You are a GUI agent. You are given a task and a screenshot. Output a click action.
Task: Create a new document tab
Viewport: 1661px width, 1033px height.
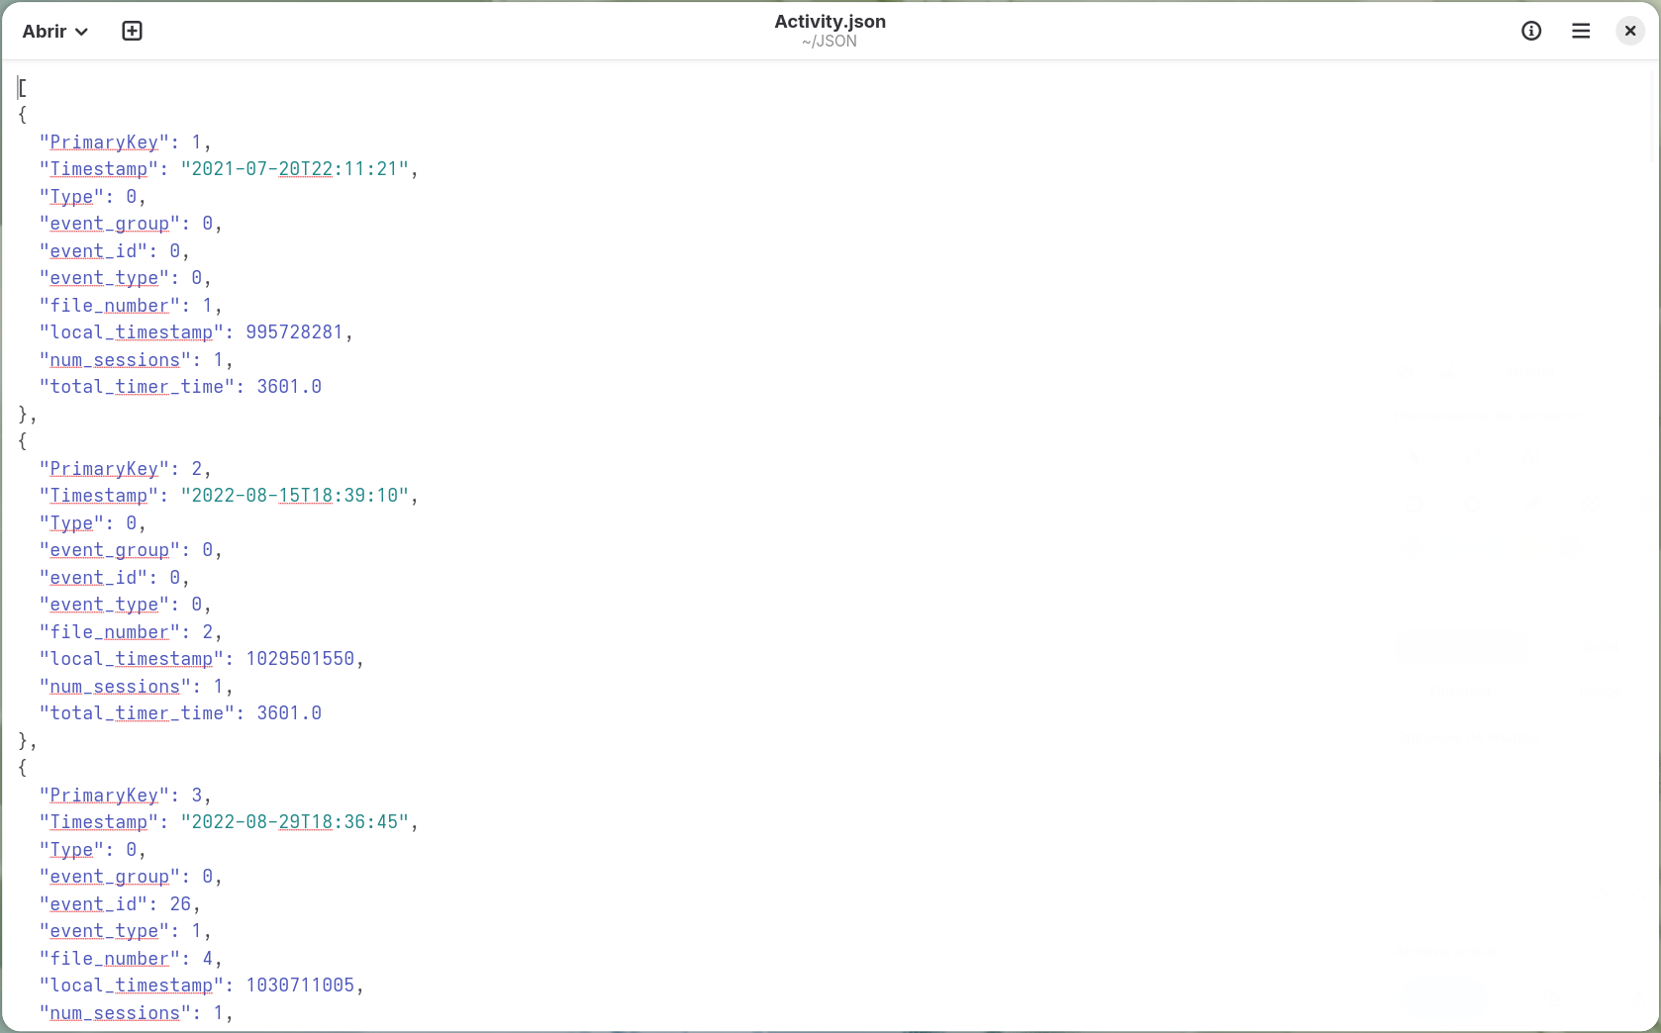(132, 32)
